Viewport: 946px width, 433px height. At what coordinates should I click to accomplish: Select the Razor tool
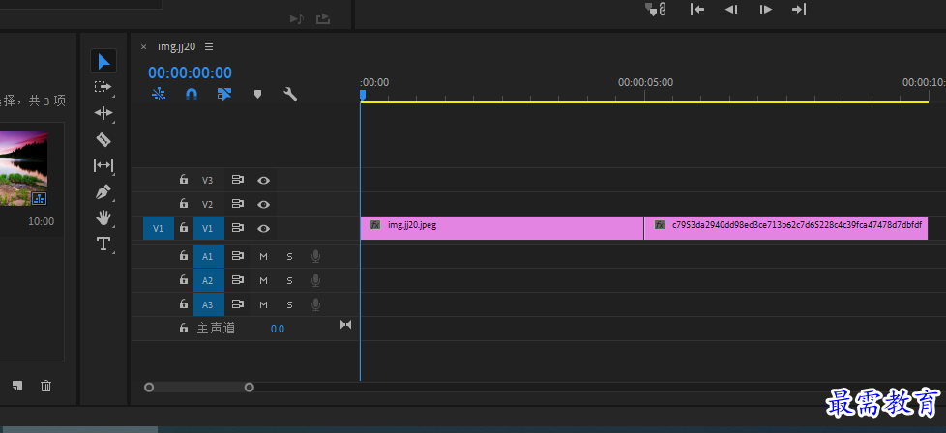coord(103,139)
